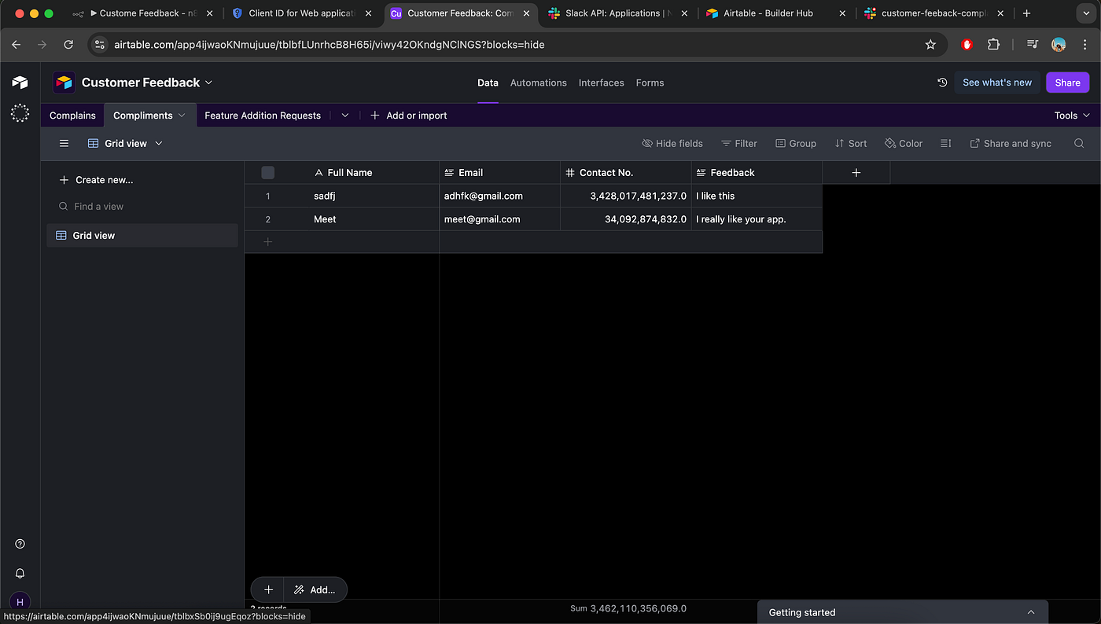Click the red ad-blocker extension icon
The height and width of the screenshot is (624, 1101).
point(967,45)
